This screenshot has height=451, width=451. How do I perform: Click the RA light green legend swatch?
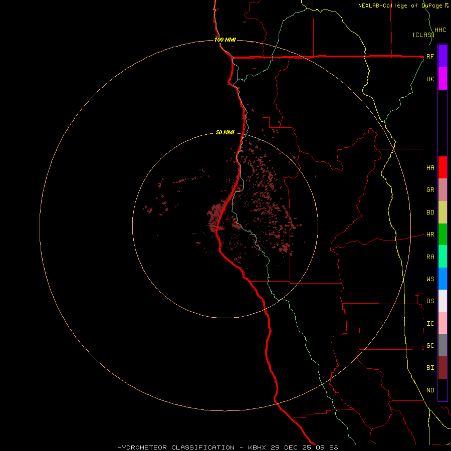442,257
